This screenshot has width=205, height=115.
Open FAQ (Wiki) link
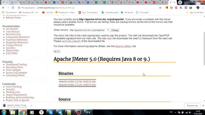(x=12, y=53)
